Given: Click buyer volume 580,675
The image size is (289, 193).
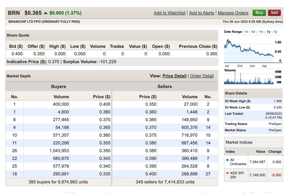Looking at the screenshot, I should click(x=61, y=158).
